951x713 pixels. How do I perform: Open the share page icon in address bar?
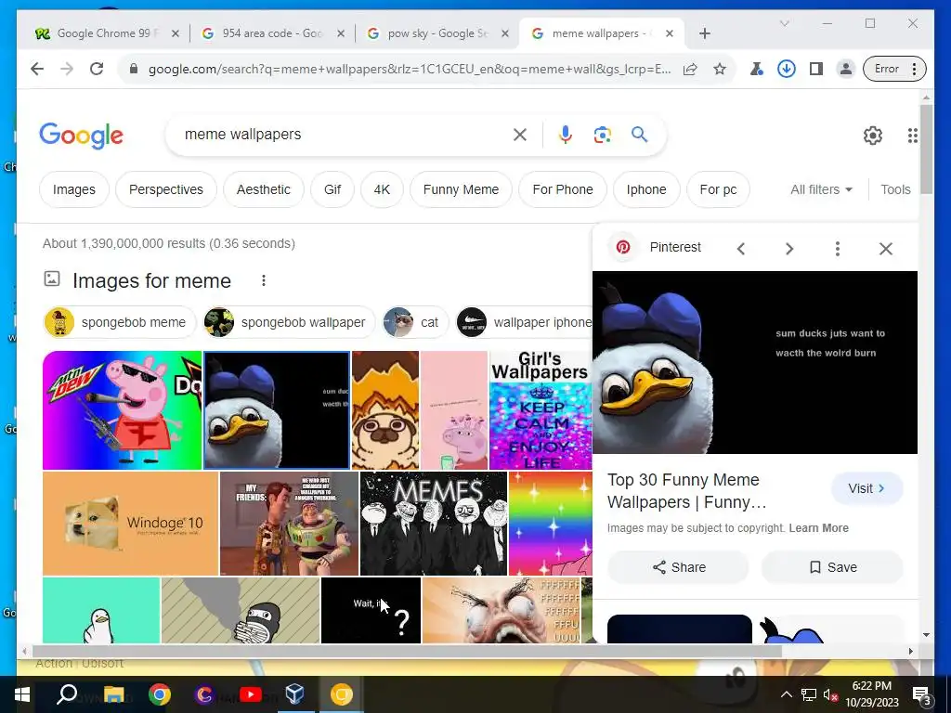pos(690,69)
